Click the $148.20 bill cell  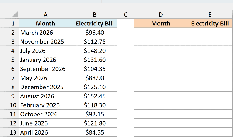click(94, 51)
